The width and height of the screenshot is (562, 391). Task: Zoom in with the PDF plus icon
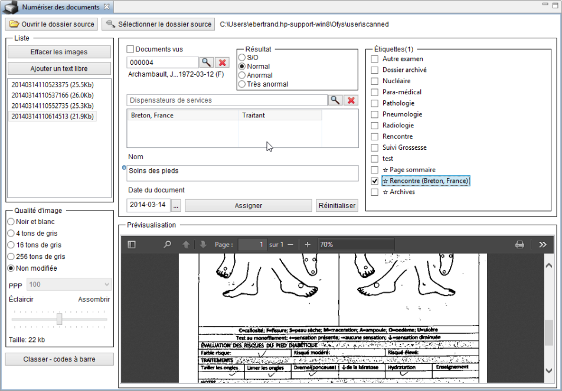308,244
